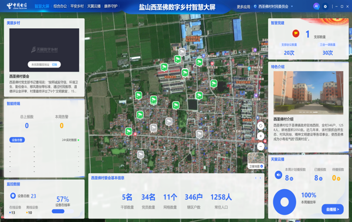Switch to the 综合办公 tab

point(60,6)
